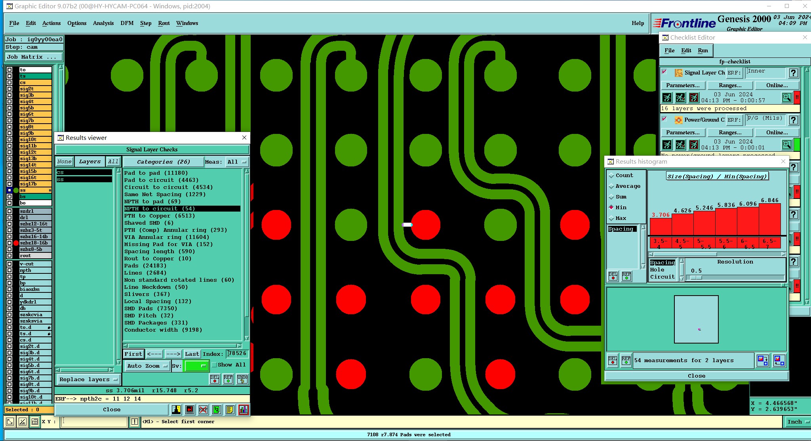Viewport: 811px width, 441px height.
Task: Click the red measurement display icon
Action: coord(190,410)
